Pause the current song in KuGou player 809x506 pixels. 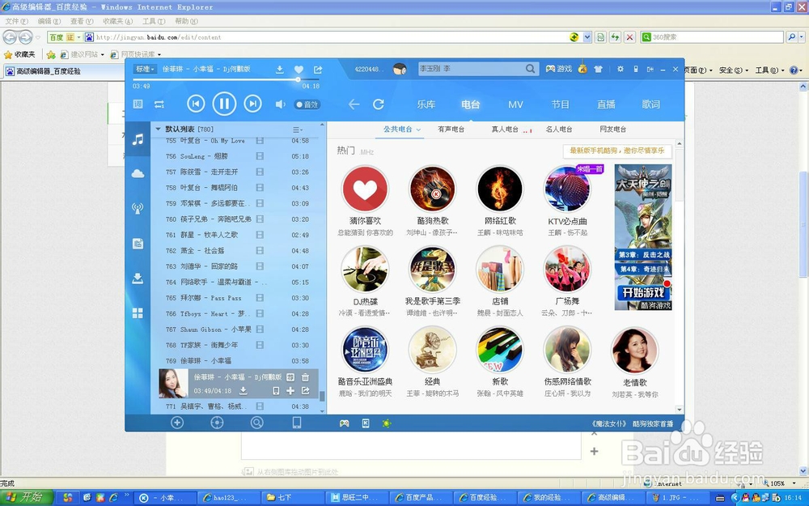pyautogui.click(x=224, y=104)
